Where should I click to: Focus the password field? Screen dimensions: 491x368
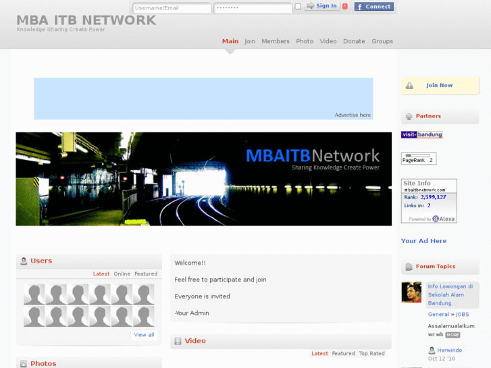pyautogui.click(x=253, y=8)
